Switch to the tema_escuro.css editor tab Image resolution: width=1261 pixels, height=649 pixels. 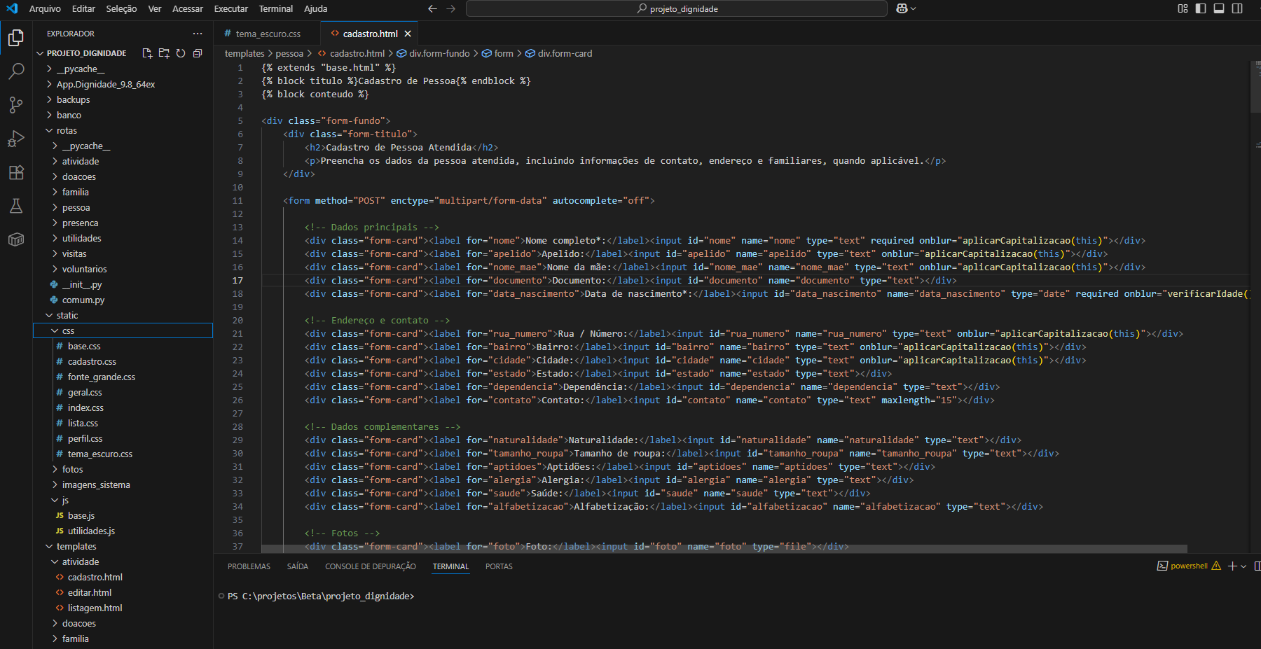268,34
